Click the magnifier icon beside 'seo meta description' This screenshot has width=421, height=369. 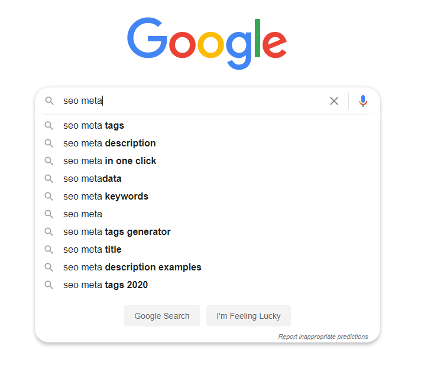[48, 143]
